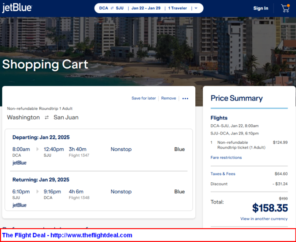Viewport: 296px width, 242px height.
Task: Click the struck-through $190 price
Action: click(x=283, y=199)
